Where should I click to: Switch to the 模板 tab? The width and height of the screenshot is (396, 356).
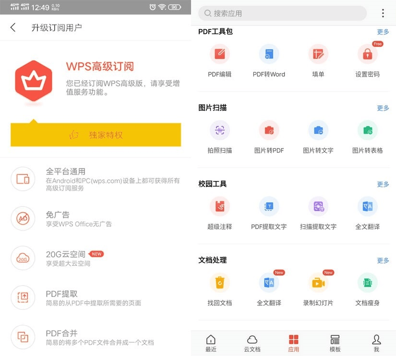pos(335,342)
